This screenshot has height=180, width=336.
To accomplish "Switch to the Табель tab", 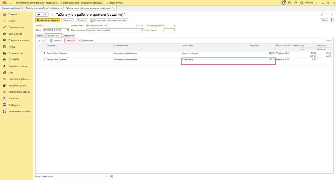I will point(40,35).
